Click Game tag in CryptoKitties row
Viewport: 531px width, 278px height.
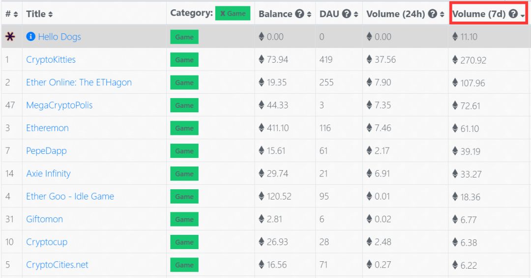(x=184, y=60)
